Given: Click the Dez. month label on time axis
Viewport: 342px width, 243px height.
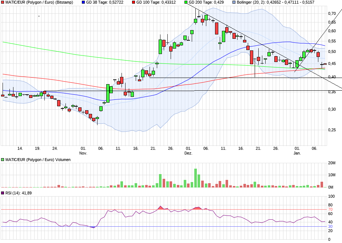Looking at the screenshot, I should tap(188, 153).
